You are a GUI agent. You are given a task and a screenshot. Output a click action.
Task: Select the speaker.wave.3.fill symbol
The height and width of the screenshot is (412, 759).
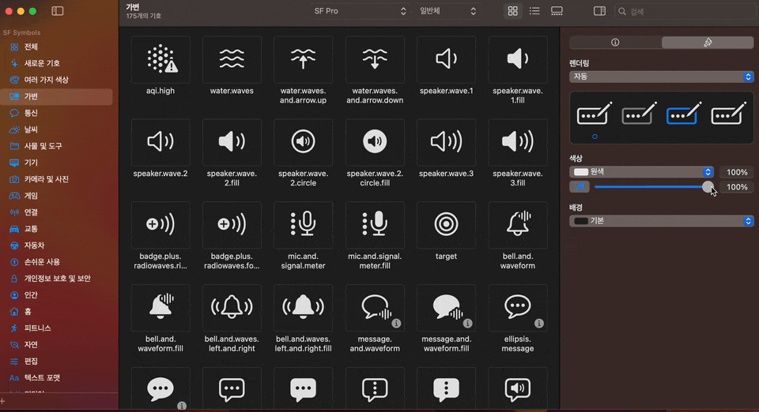[518, 142]
